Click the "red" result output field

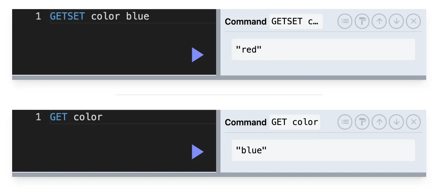[x=323, y=50]
